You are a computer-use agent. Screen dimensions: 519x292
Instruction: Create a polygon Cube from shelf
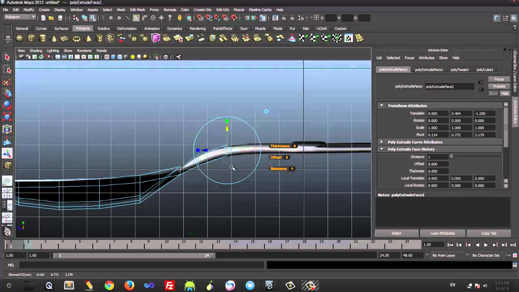(31, 39)
